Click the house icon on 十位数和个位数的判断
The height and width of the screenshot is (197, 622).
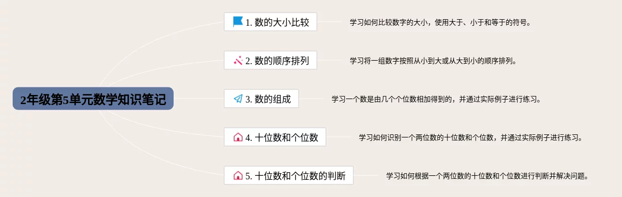pos(238,176)
